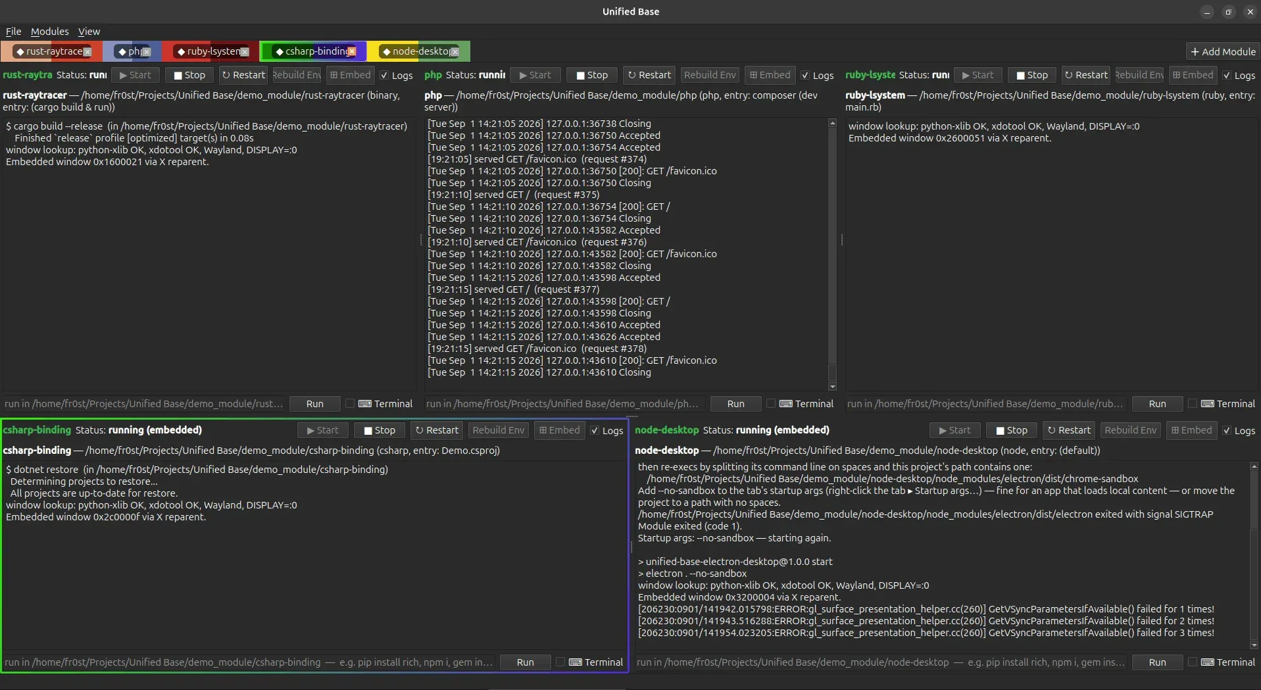This screenshot has width=1261, height=690.
Task: Restart the csharp-binding module
Action: (x=437, y=430)
